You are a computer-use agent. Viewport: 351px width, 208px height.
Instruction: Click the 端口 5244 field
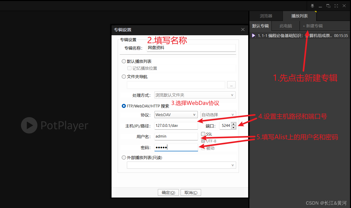point(226,126)
